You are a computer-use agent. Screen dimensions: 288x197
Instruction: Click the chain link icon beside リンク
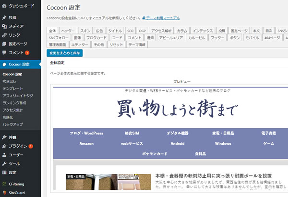tap(4, 35)
